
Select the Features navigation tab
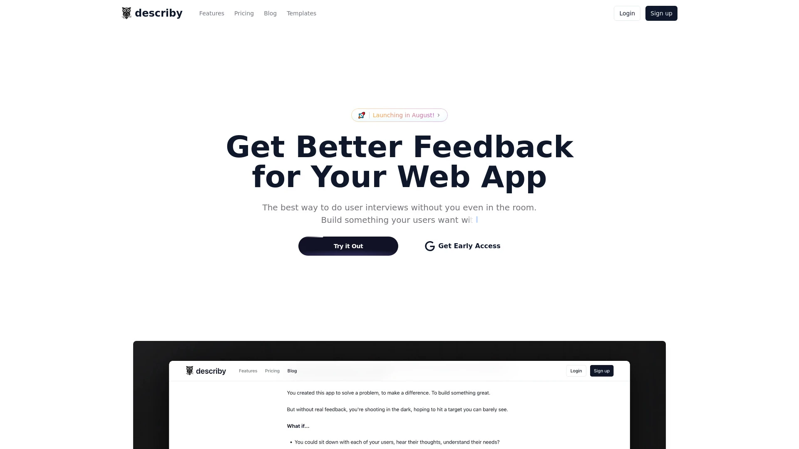pos(211,13)
